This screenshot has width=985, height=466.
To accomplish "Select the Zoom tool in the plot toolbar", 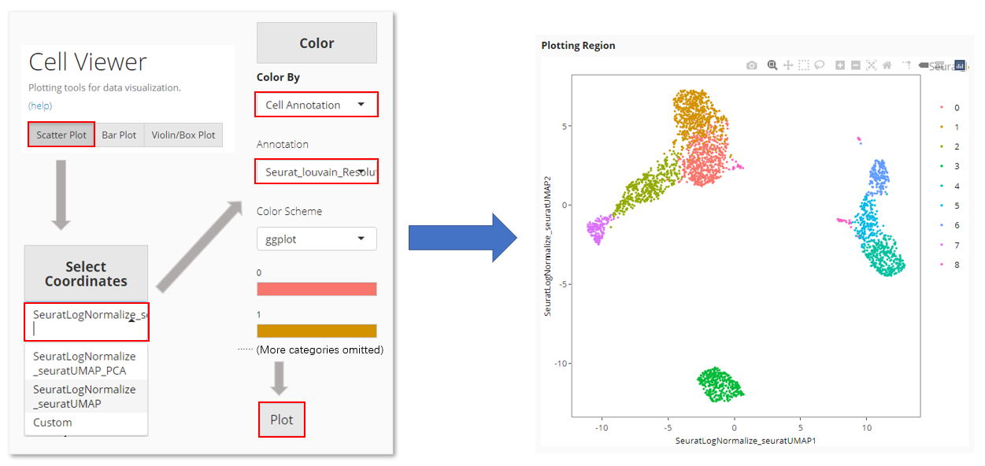I will (772, 65).
